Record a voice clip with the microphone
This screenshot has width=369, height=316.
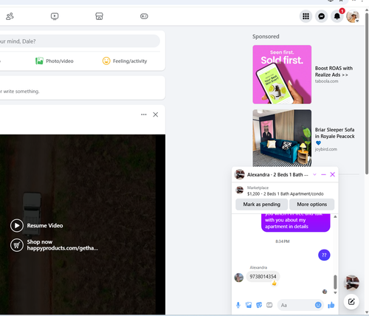click(238, 305)
